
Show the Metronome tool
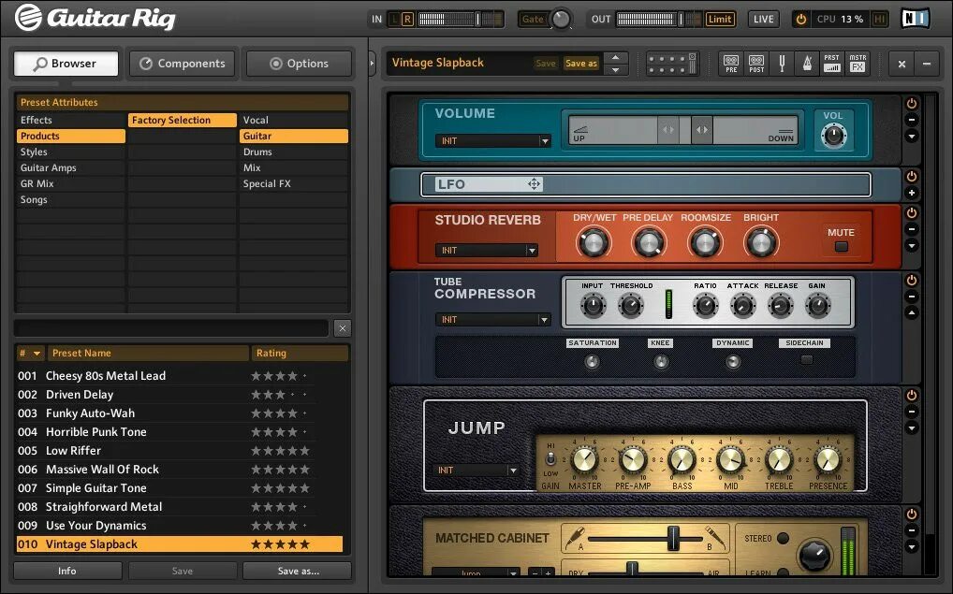tap(807, 64)
